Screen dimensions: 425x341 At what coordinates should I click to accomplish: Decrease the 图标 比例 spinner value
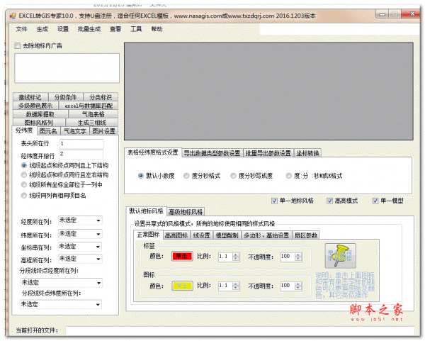pos(236,288)
